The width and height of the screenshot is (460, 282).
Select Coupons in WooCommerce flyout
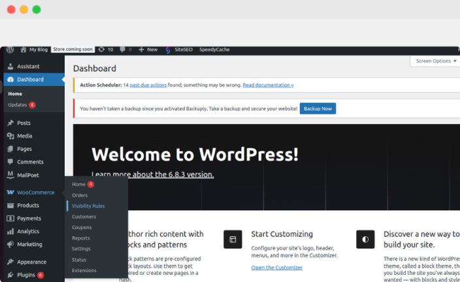point(82,227)
